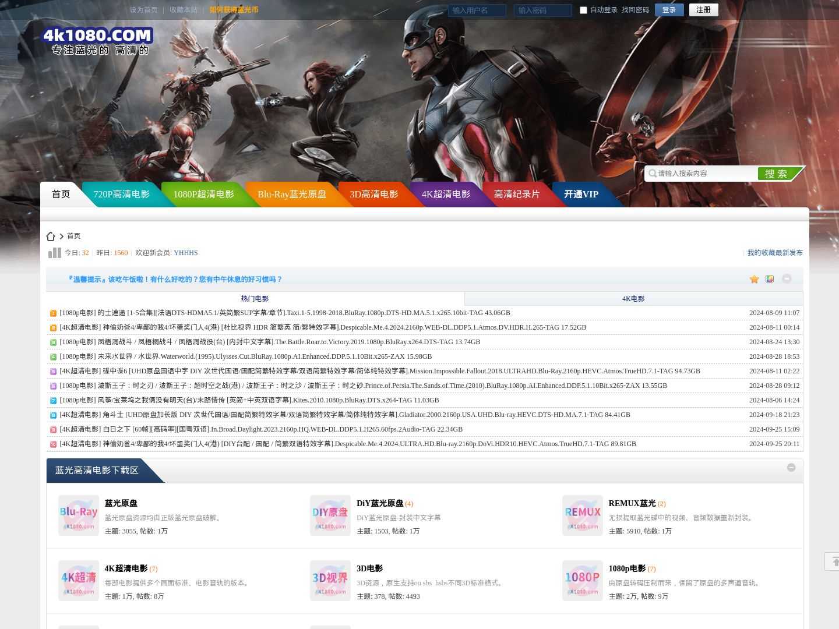Click the 登录 button
Screen dimensions: 839x629
tap(669, 10)
